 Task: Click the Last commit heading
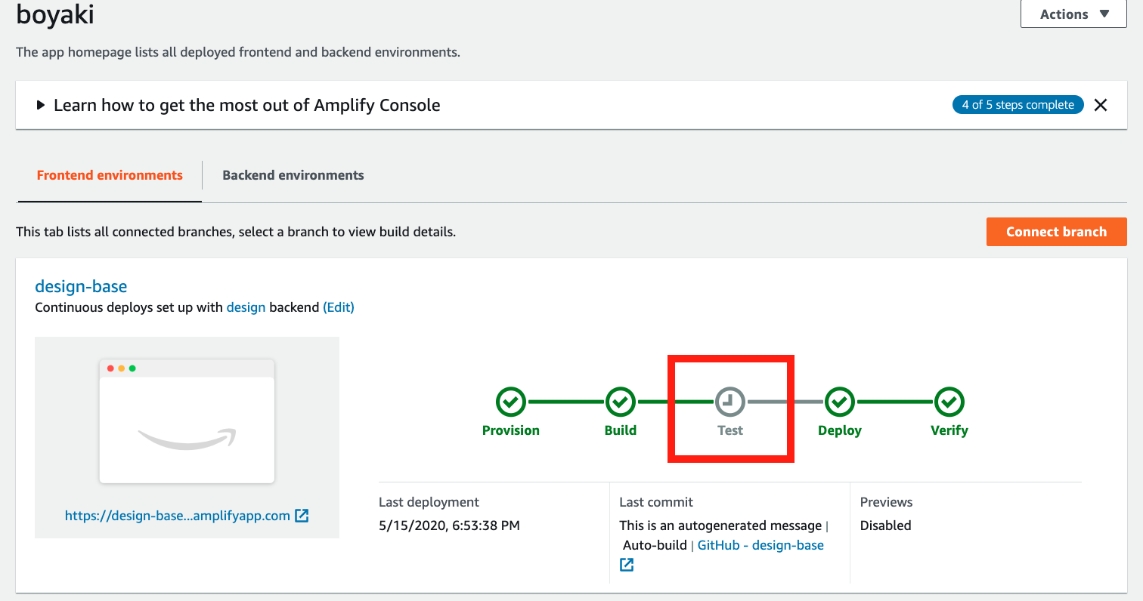pos(656,502)
